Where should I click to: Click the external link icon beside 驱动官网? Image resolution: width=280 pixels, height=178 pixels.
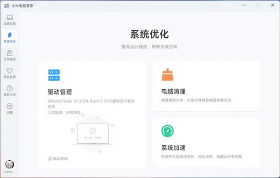50,158
